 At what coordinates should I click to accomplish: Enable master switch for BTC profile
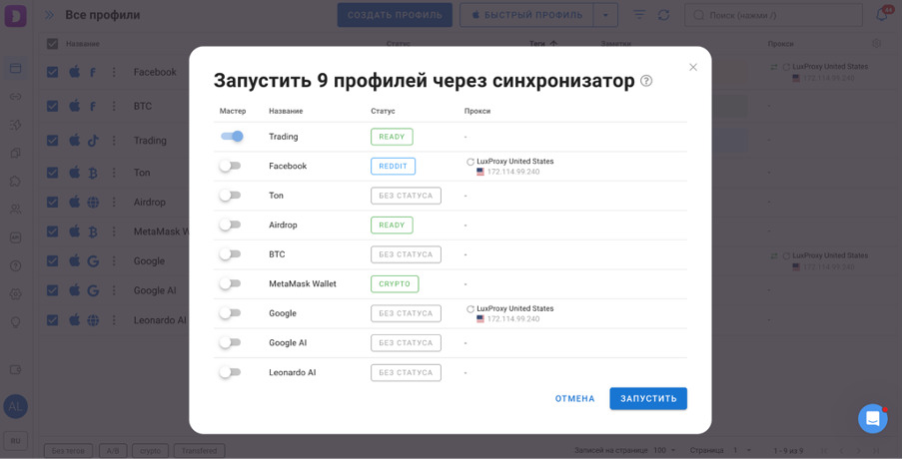coord(230,253)
